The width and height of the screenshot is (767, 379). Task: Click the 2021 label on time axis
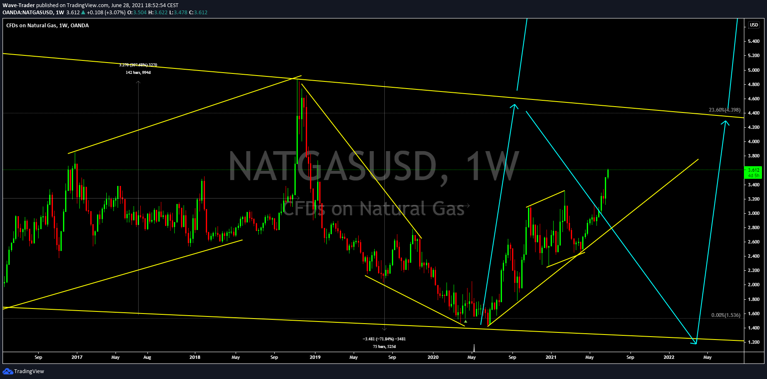tap(551, 358)
